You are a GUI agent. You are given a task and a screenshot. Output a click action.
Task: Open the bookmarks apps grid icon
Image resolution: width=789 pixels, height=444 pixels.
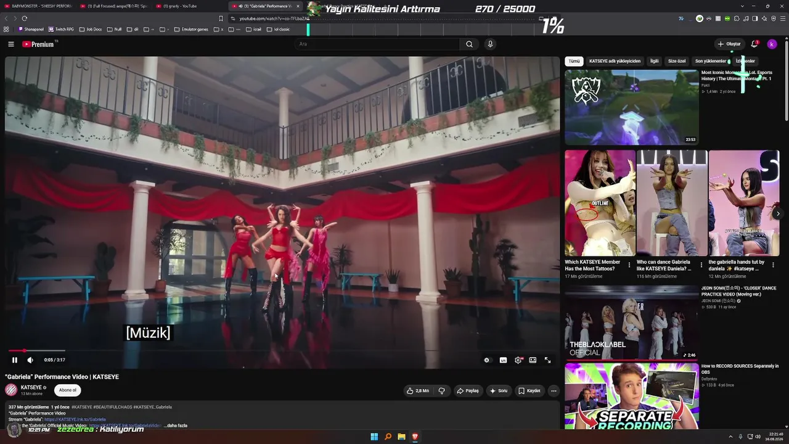(6, 29)
